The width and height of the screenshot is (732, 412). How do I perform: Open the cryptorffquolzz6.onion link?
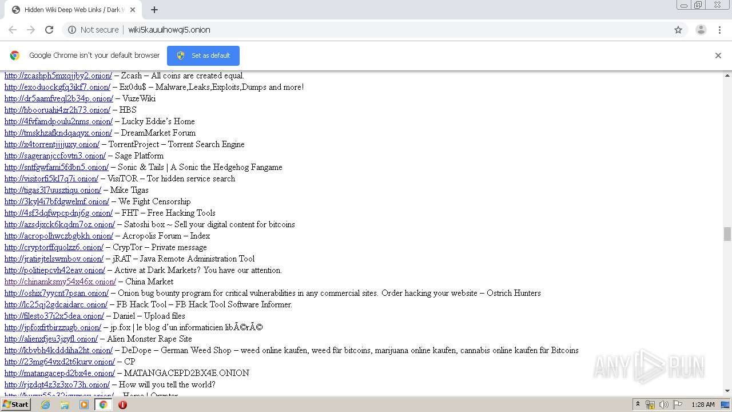54,247
